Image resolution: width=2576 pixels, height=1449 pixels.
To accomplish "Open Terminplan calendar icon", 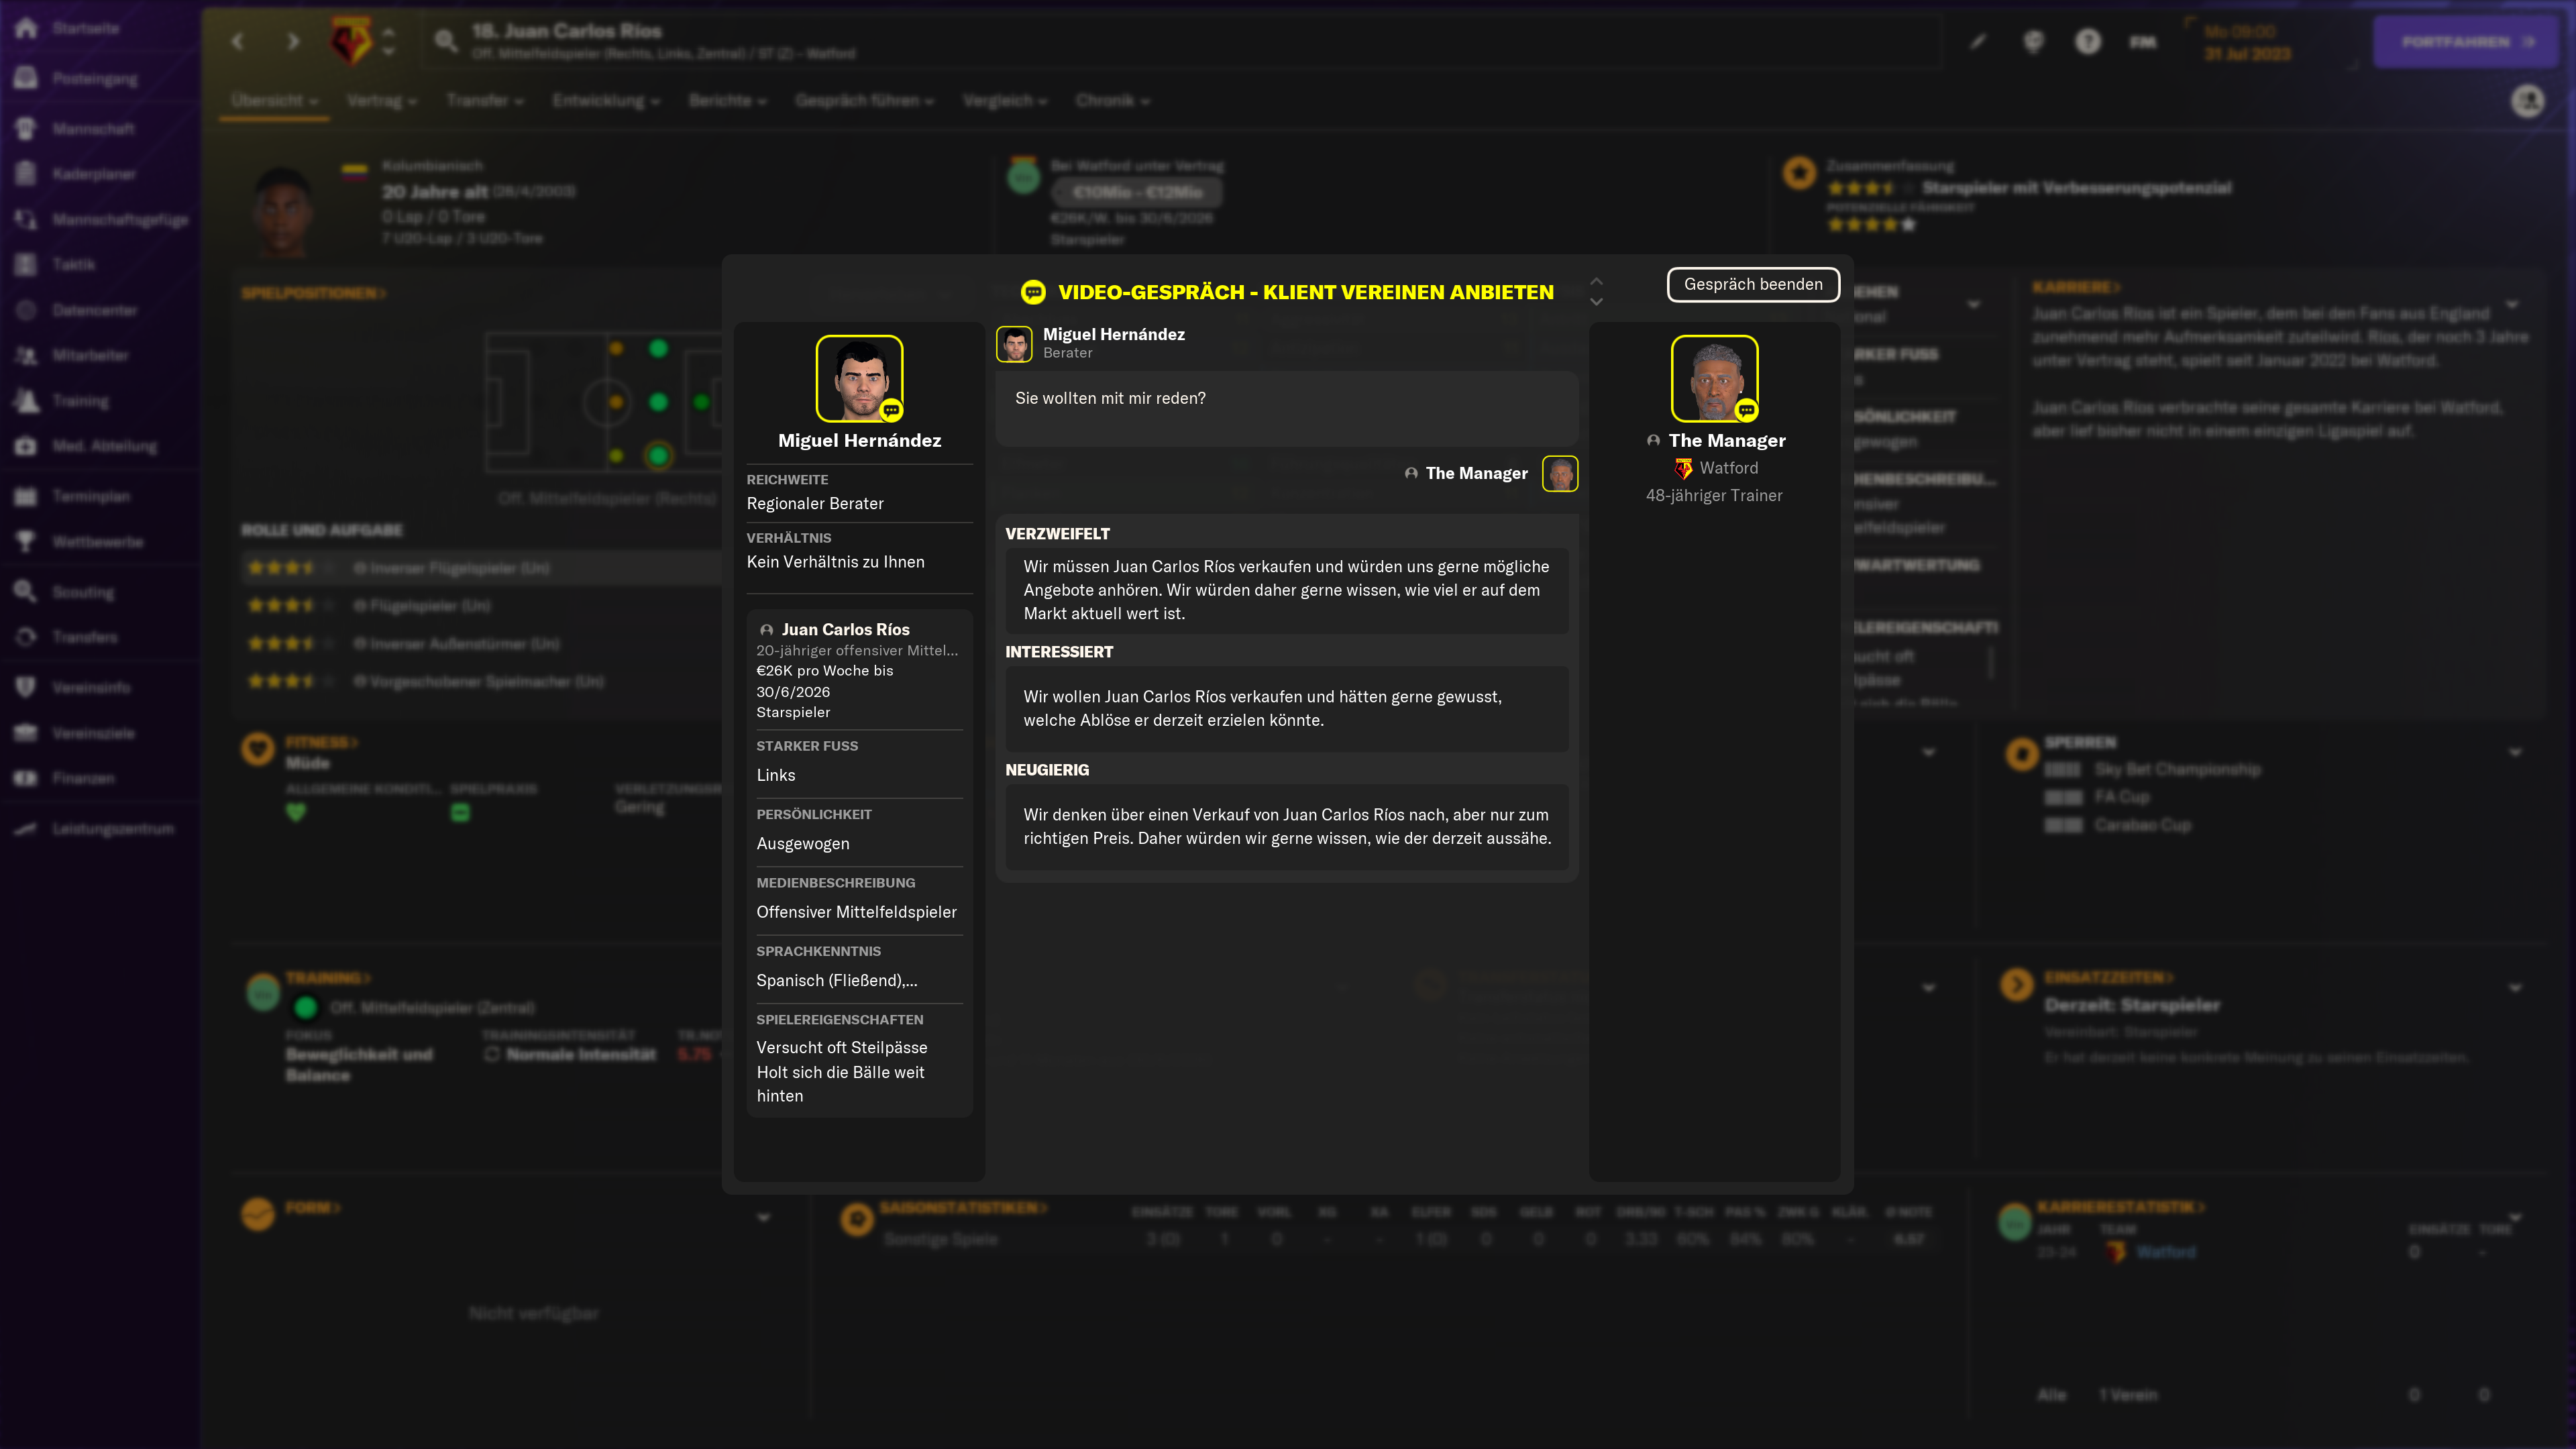I will (x=27, y=496).
